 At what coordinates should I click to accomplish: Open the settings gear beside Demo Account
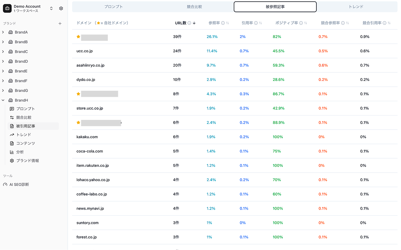tap(61, 8)
